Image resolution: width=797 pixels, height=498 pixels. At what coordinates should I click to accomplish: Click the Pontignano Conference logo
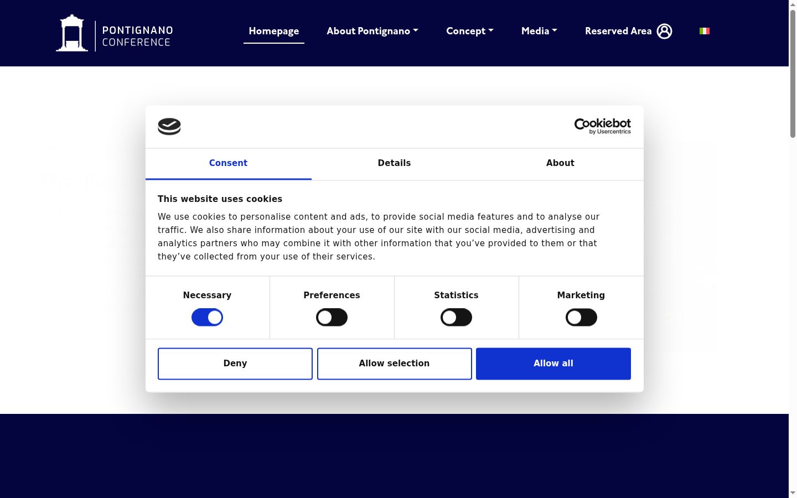pos(115,33)
